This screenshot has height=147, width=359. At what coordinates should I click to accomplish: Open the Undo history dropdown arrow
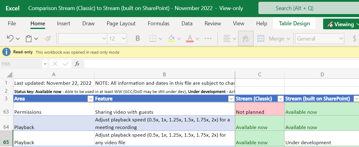18,39
